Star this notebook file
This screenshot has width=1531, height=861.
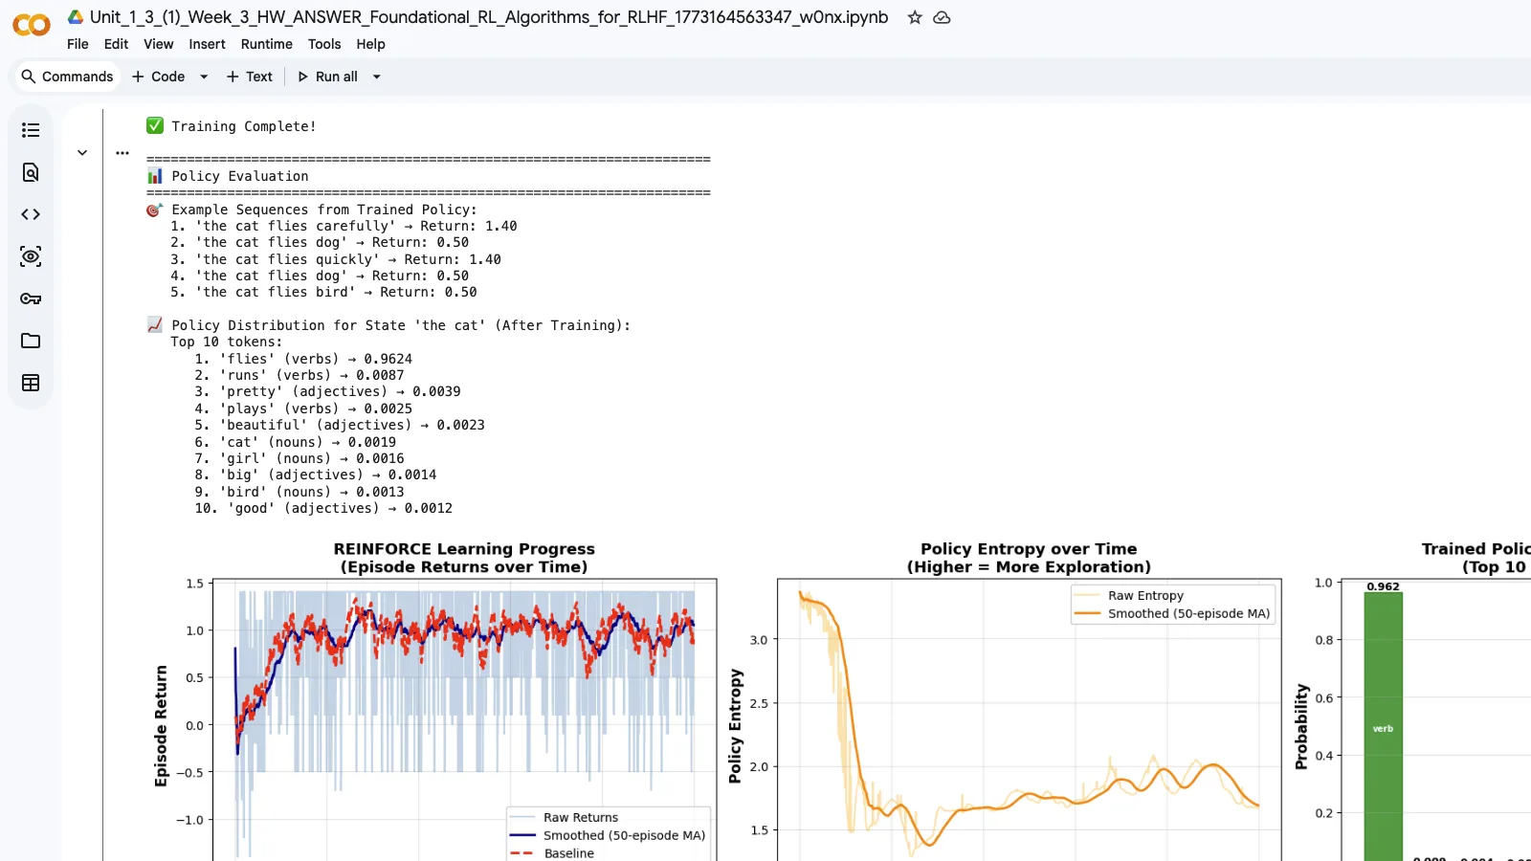click(x=915, y=17)
